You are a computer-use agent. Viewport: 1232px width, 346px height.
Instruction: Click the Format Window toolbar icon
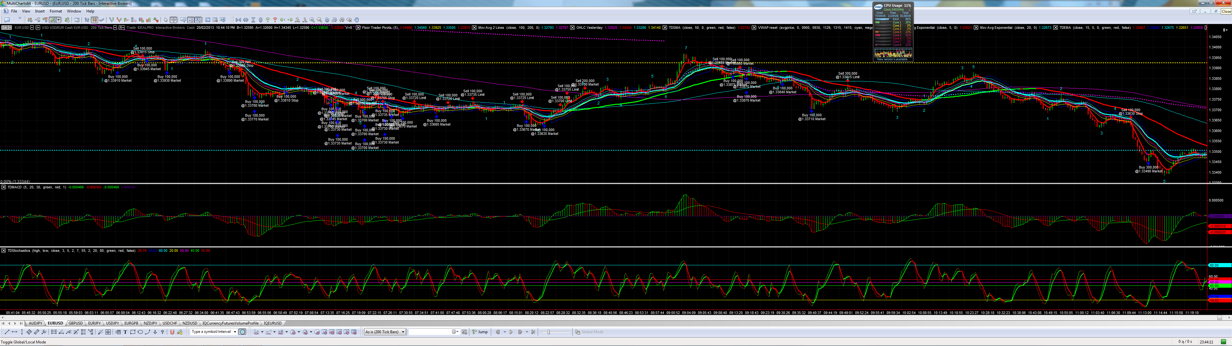(77, 20)
